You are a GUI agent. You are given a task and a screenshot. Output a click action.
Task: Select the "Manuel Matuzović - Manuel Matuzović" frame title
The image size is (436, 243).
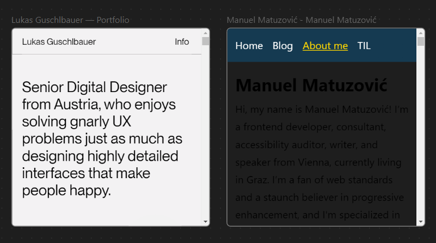coord(302,20)
